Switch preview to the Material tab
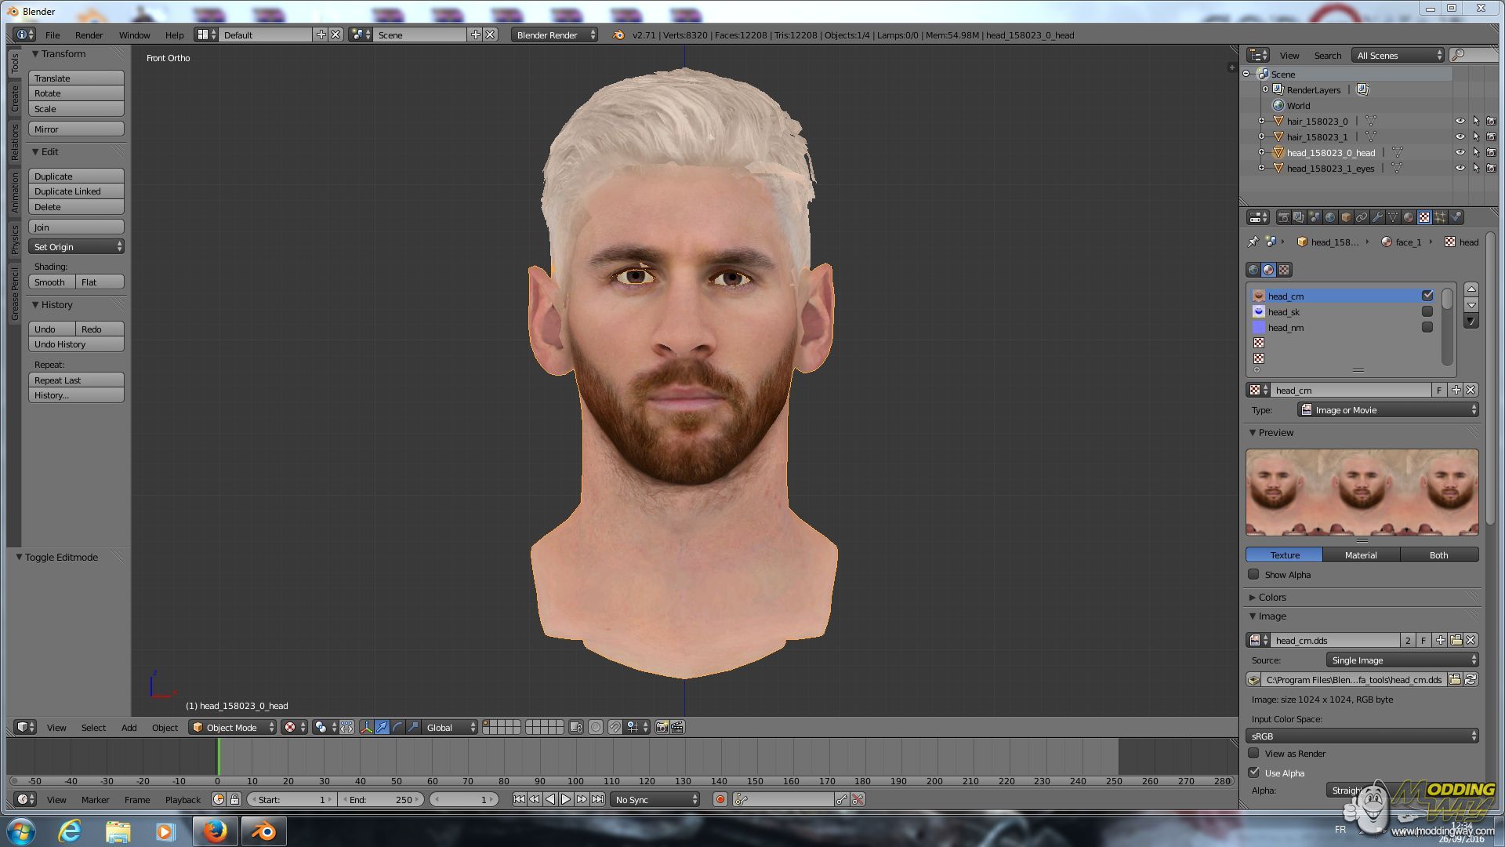This screenshot has width=1505, height=847. pyautogui.click(x=1360, y=555)
